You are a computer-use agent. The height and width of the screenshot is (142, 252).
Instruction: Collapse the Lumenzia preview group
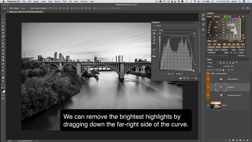pyautogui.click(x=211, y=74)
